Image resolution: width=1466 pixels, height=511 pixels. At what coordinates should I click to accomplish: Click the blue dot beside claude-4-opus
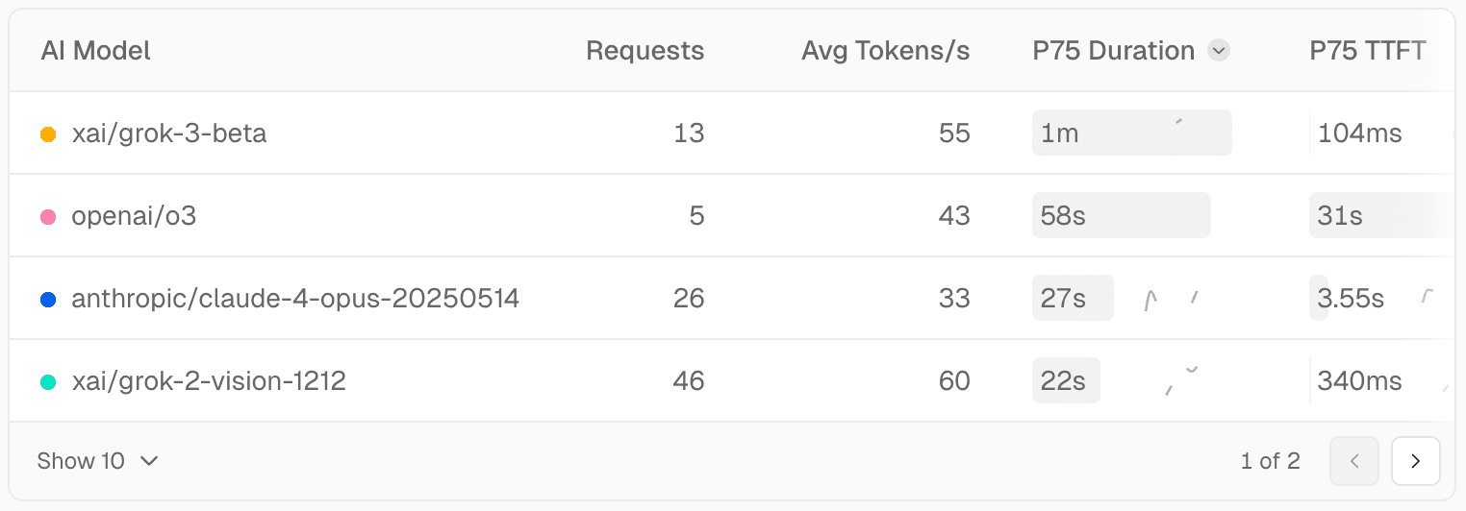48,300
